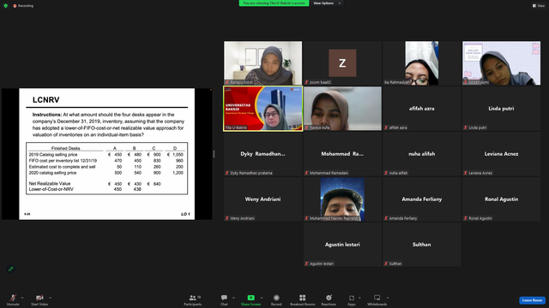Open the View Options dropdown

pos(327,3)
